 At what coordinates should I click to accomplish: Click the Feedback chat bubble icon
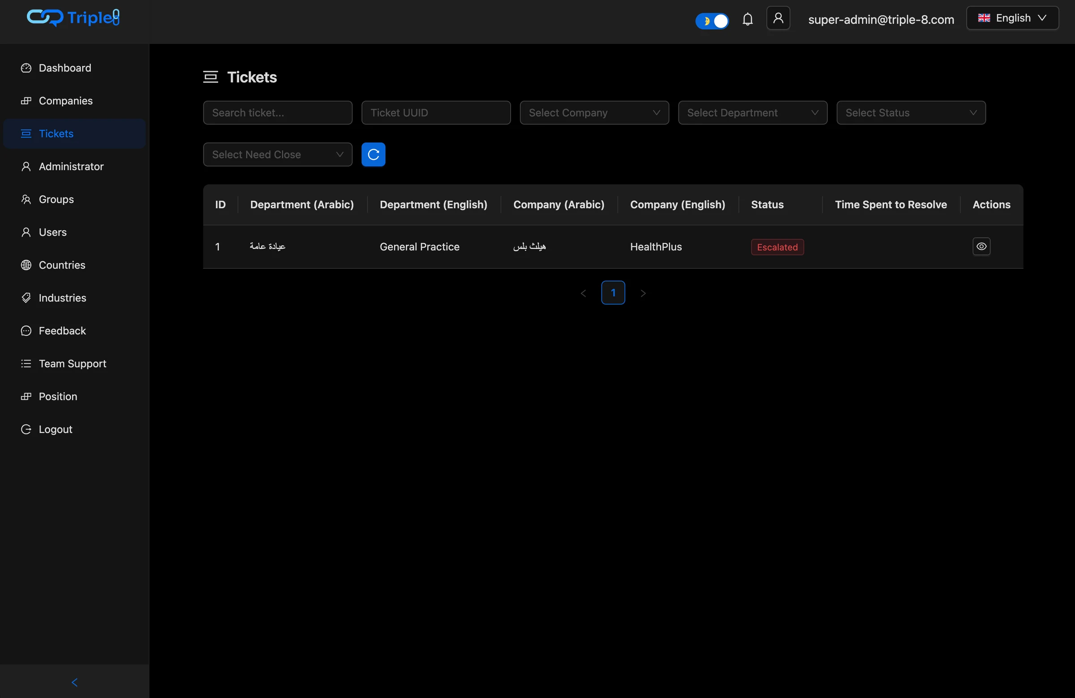click(x=26, y=331)
